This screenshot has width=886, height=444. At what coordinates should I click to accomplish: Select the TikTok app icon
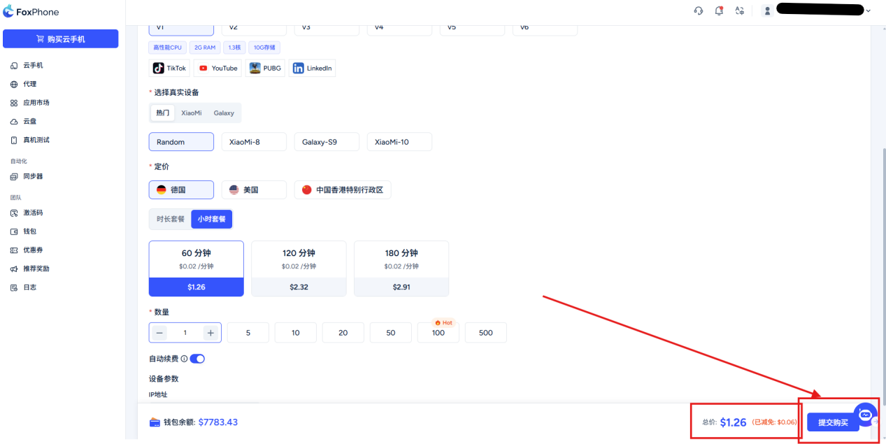169,68
